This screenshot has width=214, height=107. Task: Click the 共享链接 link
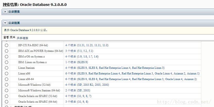pyautogui.click(x=22, y=38)
